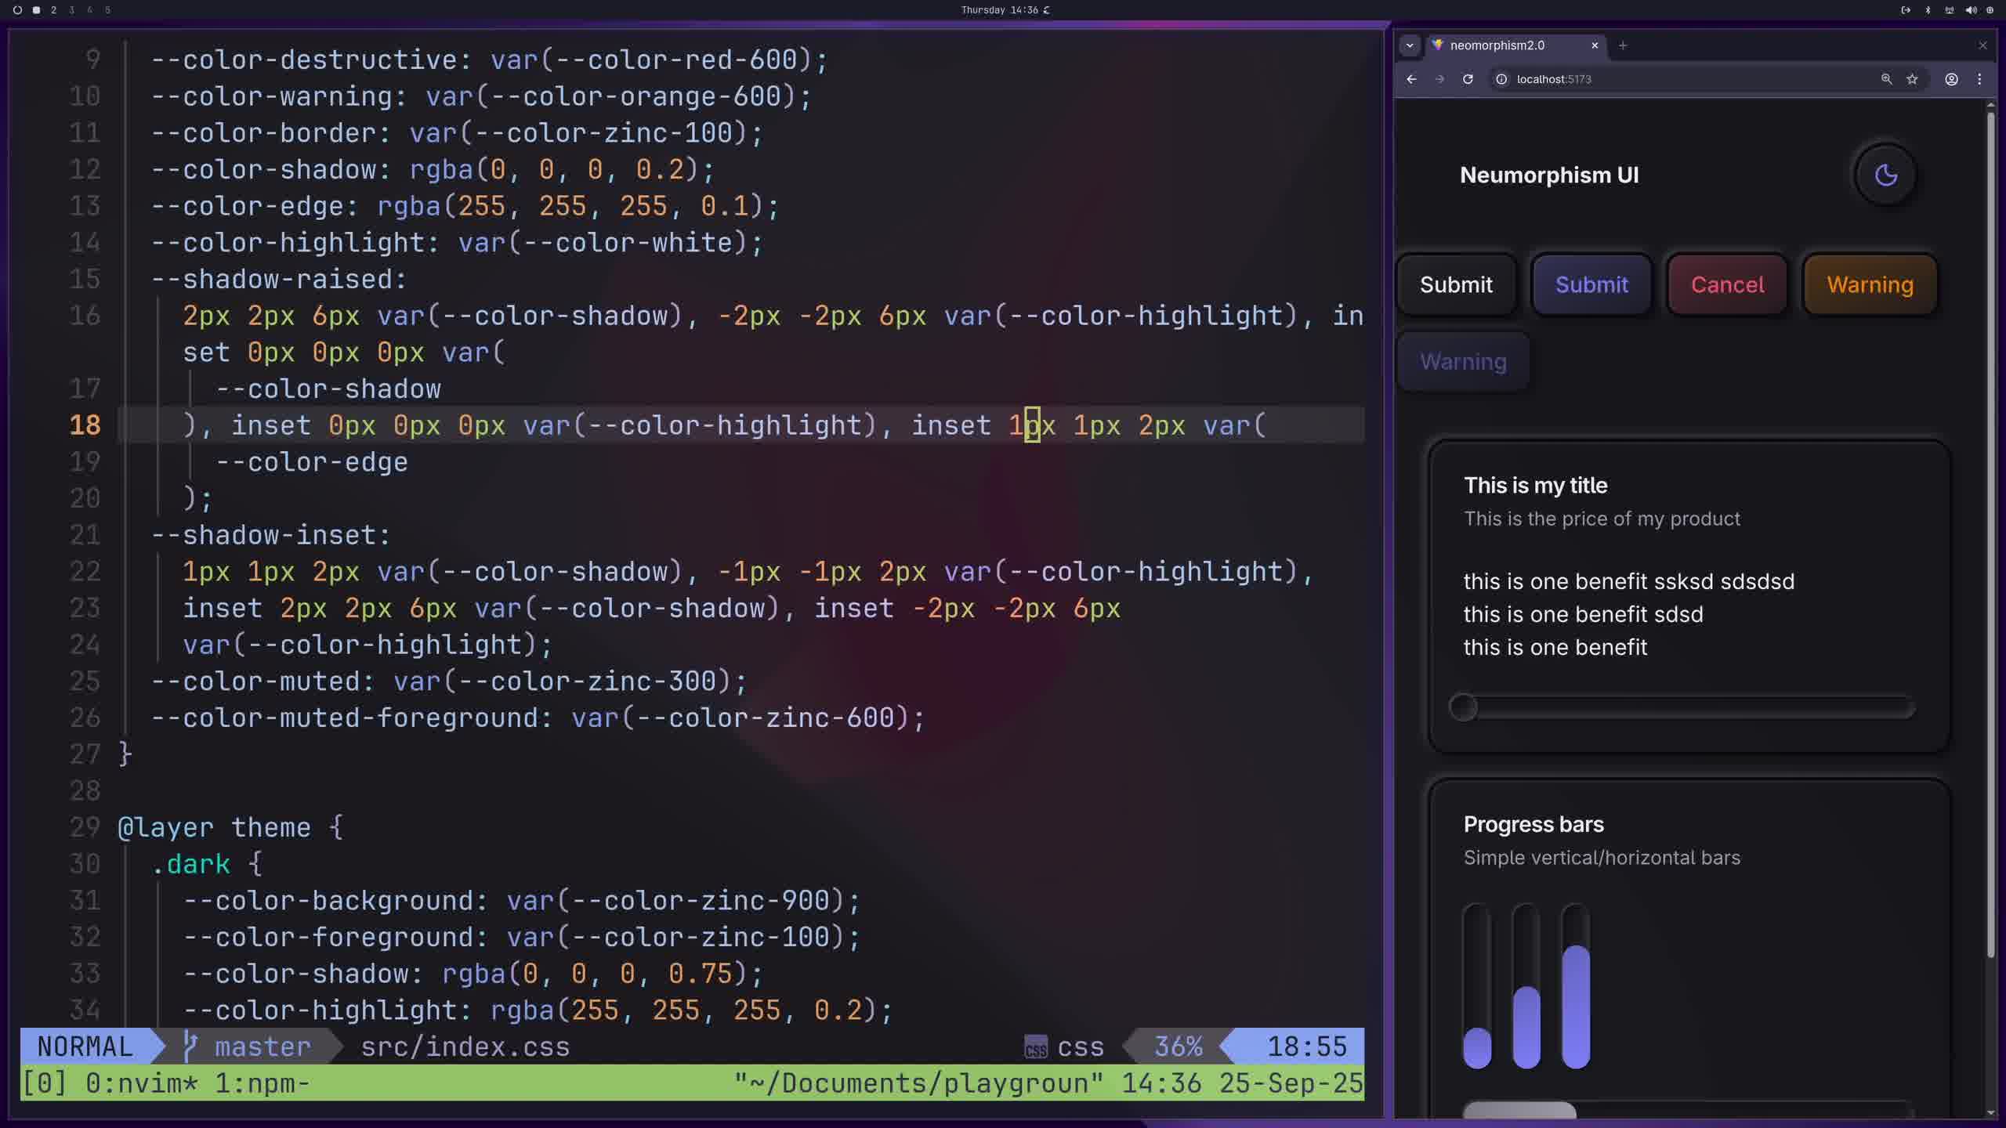
Task: Open the browser zoom magnifier icon
Action: tap(1886, 79)
